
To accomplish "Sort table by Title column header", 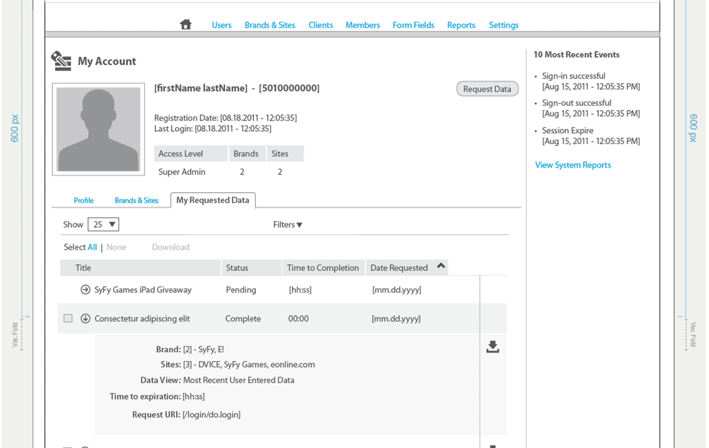I will click(x=83, y=268).
